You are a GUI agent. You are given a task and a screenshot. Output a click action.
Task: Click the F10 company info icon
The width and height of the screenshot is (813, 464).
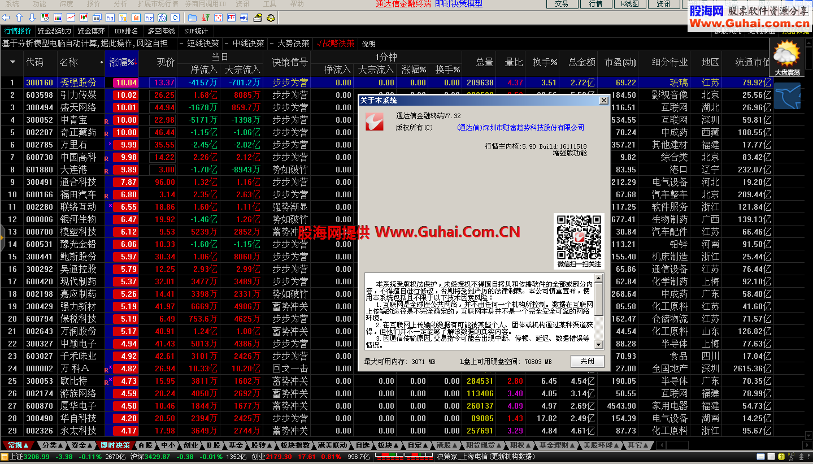(110, 18)
